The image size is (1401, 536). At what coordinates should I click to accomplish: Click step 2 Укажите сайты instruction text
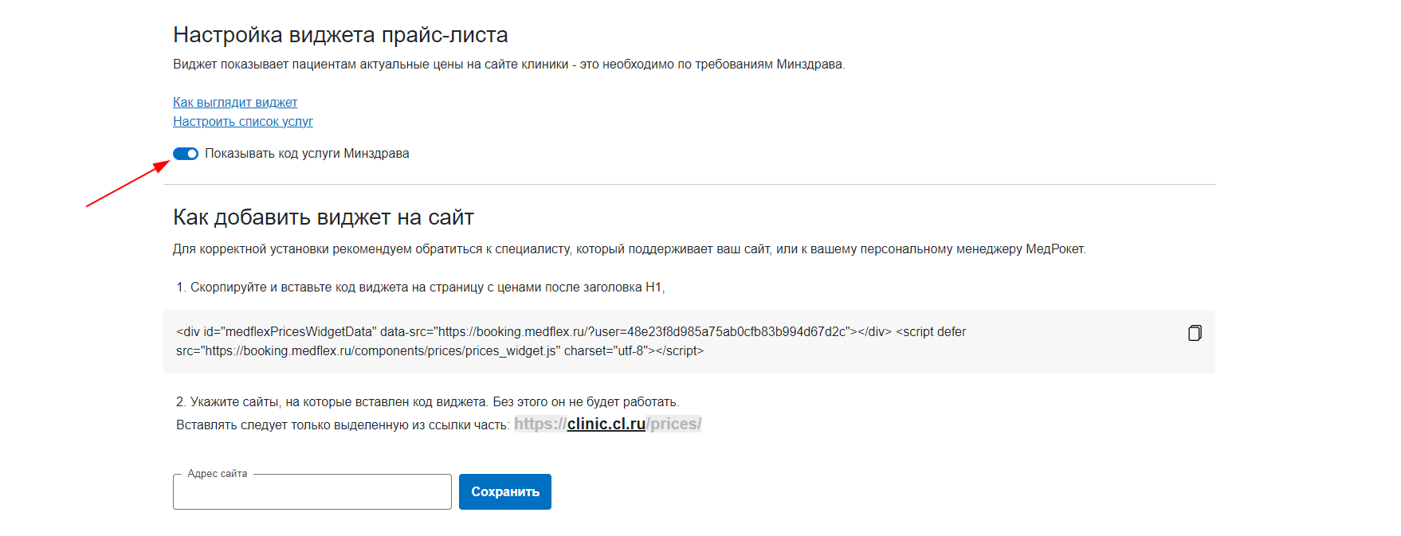click(428, 401)
